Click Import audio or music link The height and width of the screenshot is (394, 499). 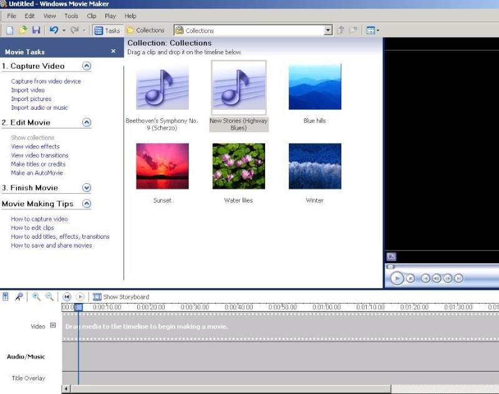tap(39, 107)
